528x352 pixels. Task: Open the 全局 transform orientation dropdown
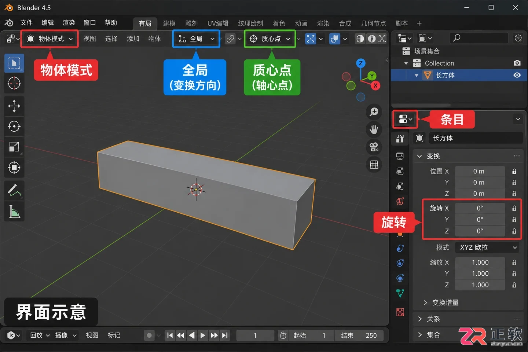click(196, 38)
